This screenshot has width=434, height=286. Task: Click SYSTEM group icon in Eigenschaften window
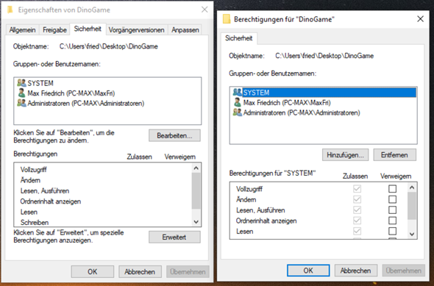(21, 82)
